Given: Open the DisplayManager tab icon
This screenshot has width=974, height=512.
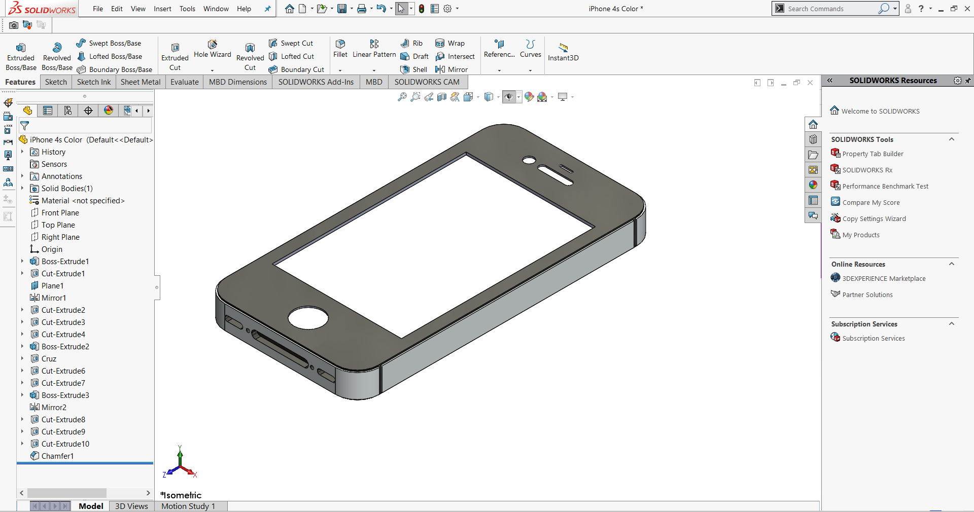Looking at the screenshot, I should (x=109, y=111).
